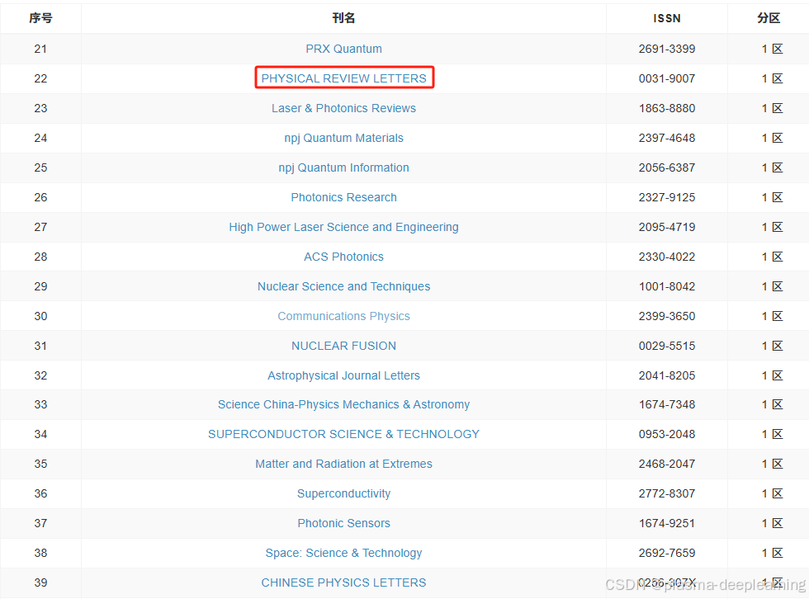Click row number 21
Image resolution: width=809 pixels, height=599 pixels.
pyautogui.click(x=40, y=49)
